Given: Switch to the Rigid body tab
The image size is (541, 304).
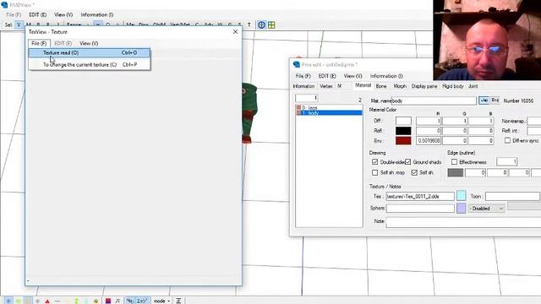Looking at the screenshot, I should [453, 86].
